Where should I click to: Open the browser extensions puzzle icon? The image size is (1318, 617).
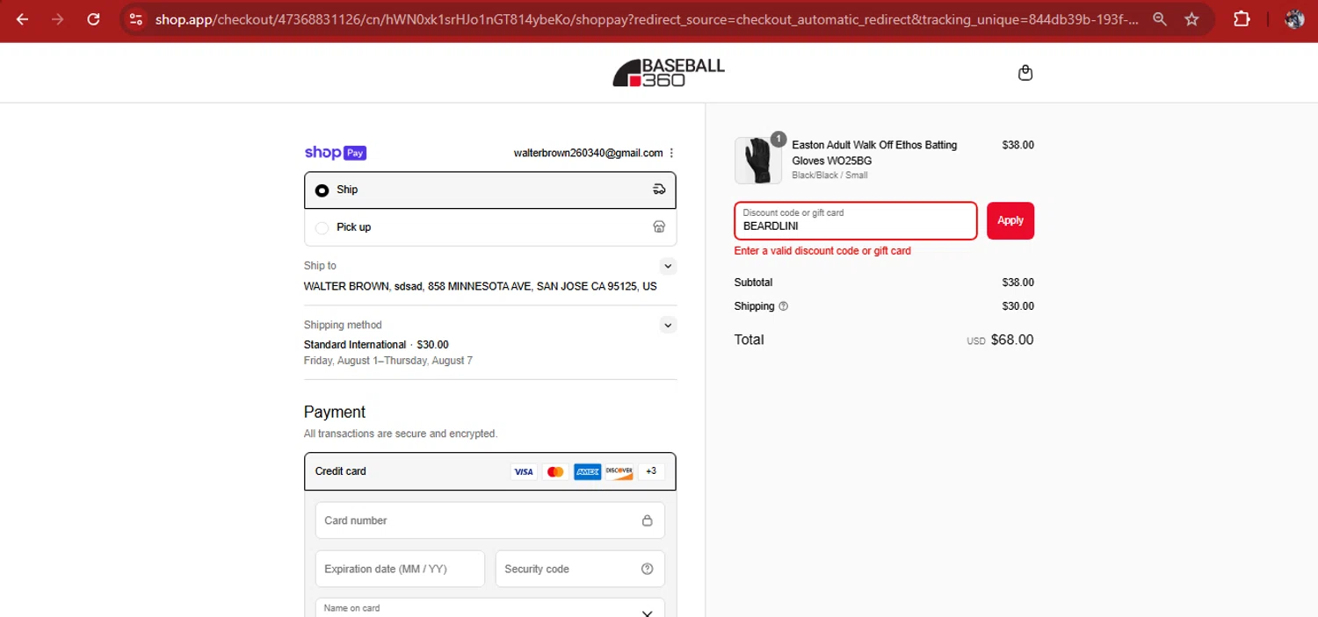(x=1242, y=19)
